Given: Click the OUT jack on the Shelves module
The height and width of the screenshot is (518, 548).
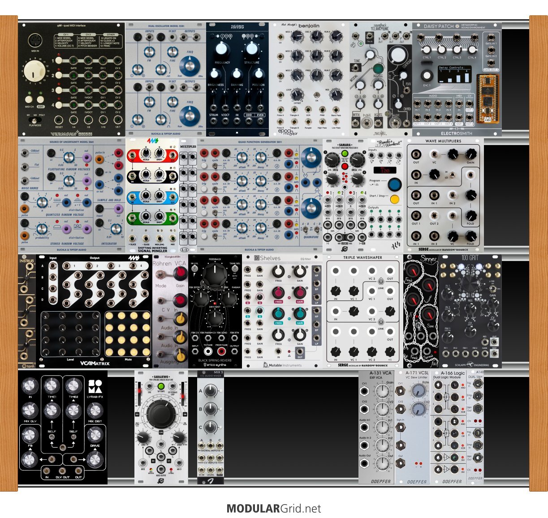Looking at the screenshot, I should tap(300, 351).
